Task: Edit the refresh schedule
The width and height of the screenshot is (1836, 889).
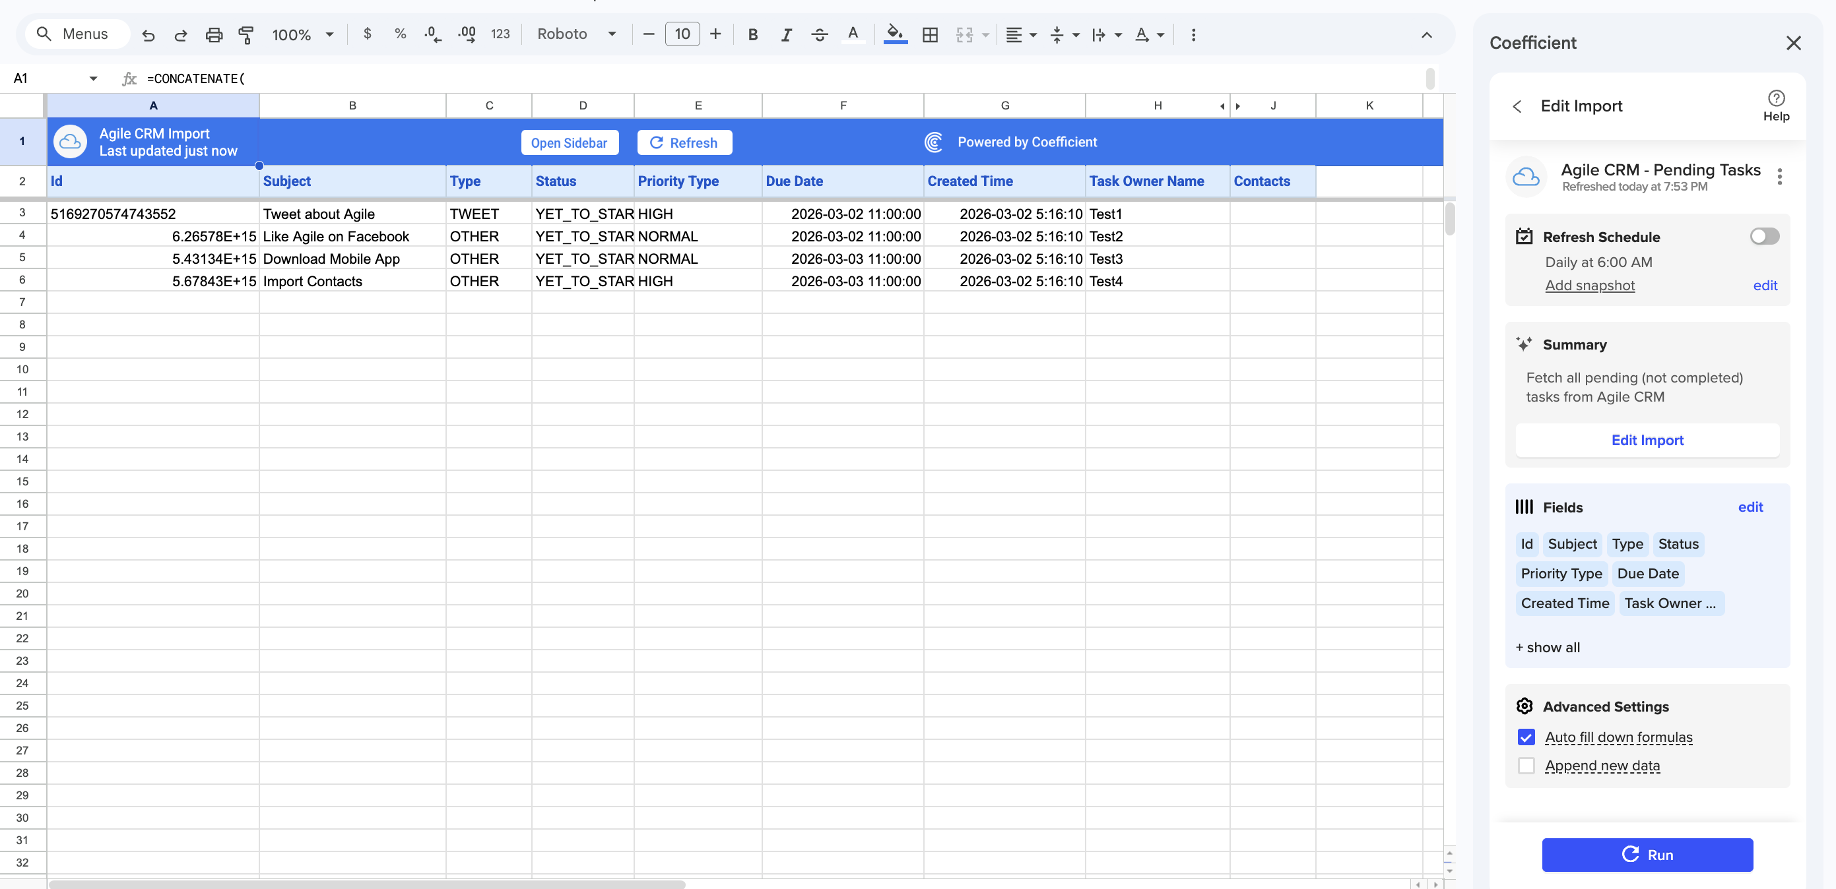Action: pos(1765,285)
